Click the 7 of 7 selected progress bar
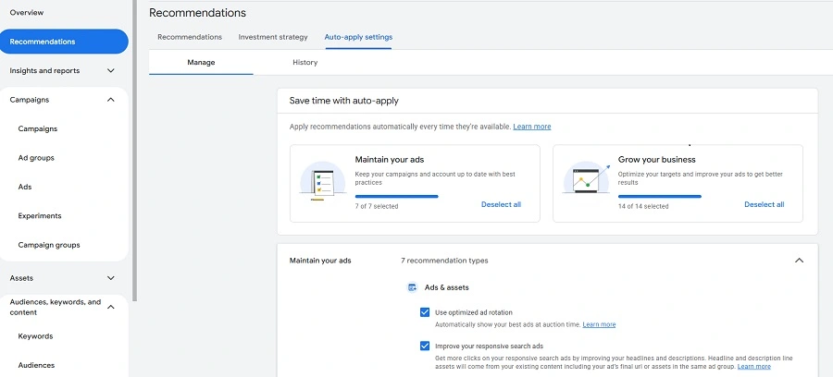The height and width of the screenshot is (377, 833). 396,196
